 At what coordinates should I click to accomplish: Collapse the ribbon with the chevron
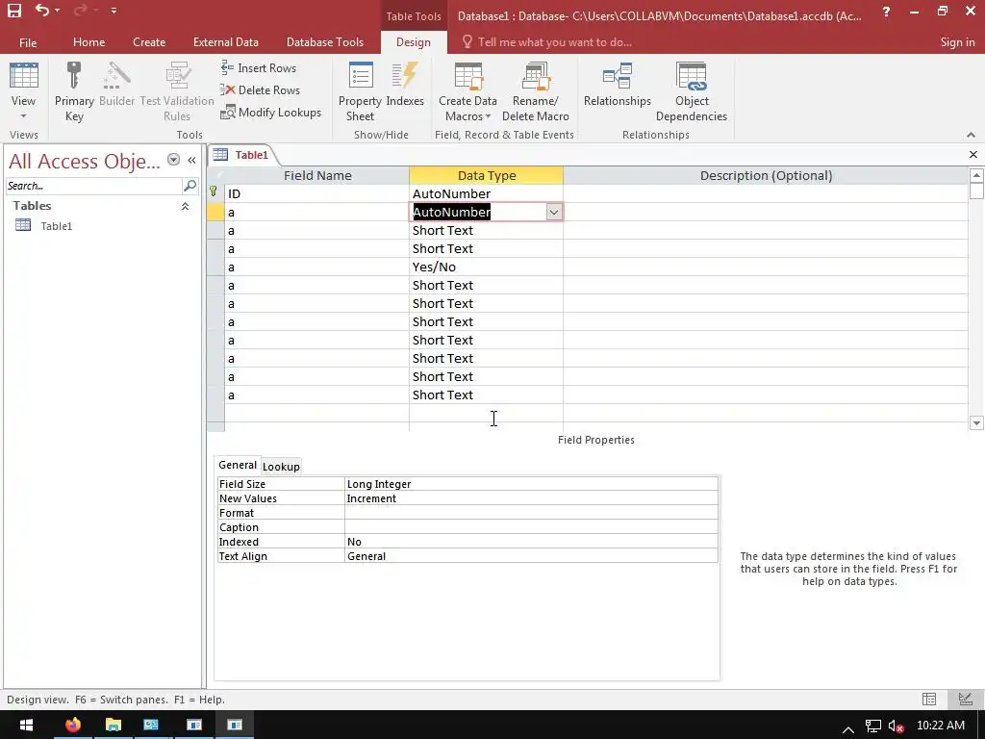click(971, 135)
